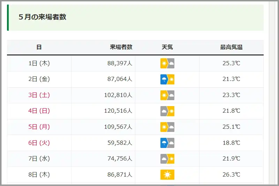Screen dimensions: 279x186
Task: Click the visitor count 74,756人
Action: coord(120,158)
